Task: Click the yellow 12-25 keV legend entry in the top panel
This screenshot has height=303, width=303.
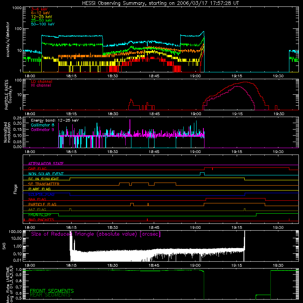Action: pyautogui.click(x=42, y=17)
